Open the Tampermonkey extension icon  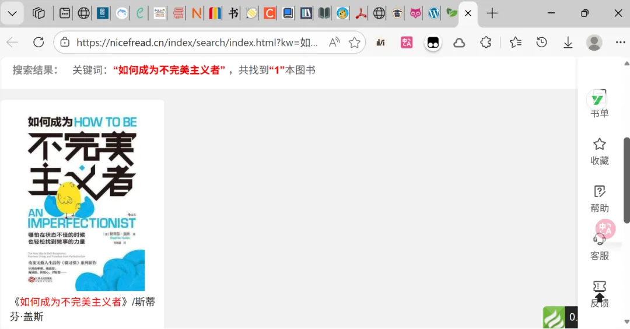click(433, 42)
